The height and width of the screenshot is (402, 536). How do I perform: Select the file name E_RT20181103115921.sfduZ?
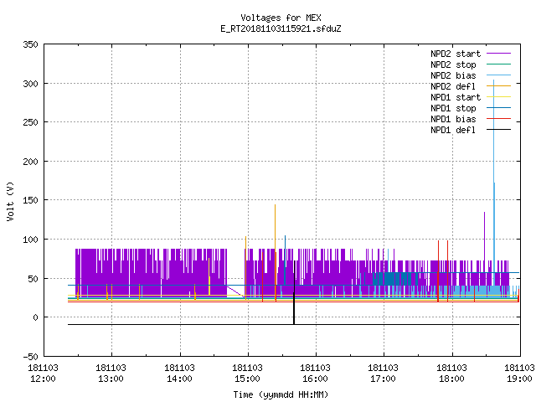coord(281,28)
